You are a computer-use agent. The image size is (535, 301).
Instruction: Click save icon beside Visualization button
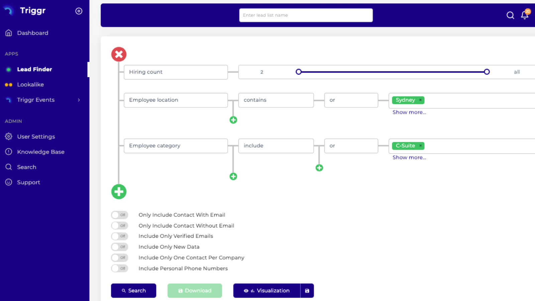[x=307, y=291]
